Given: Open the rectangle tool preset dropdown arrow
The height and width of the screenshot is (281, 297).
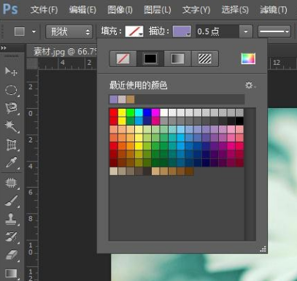Looking at the screenshot, I should click(34, 31).
